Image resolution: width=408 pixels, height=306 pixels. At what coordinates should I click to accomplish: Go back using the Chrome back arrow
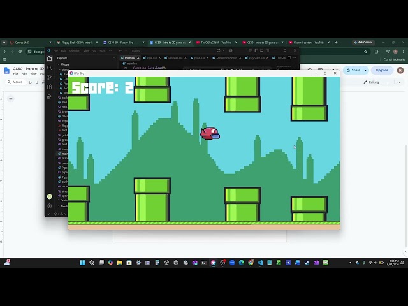5,52
